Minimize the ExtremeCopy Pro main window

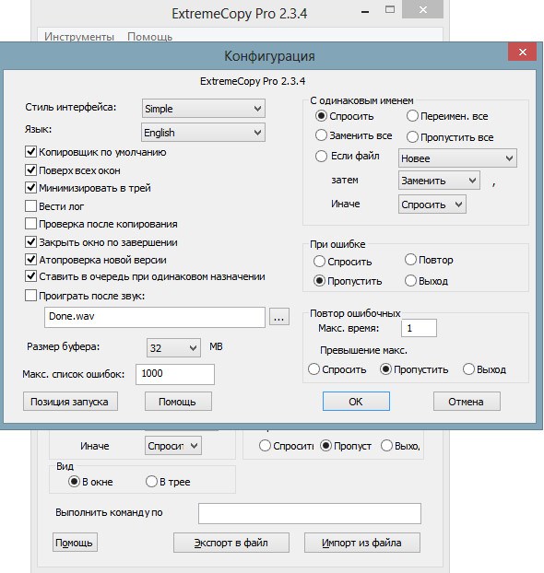tap(364, 11)
